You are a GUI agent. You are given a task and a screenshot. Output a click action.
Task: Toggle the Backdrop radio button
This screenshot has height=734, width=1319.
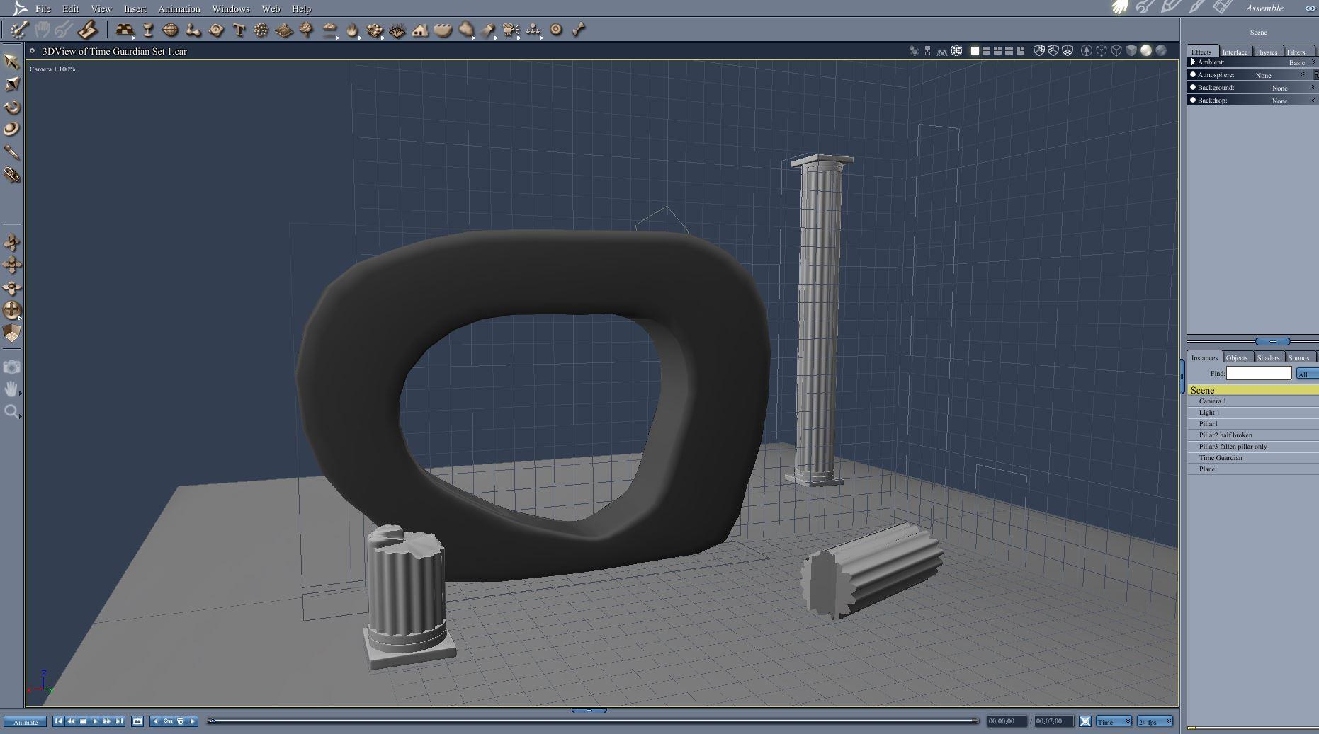(1193, 101)
